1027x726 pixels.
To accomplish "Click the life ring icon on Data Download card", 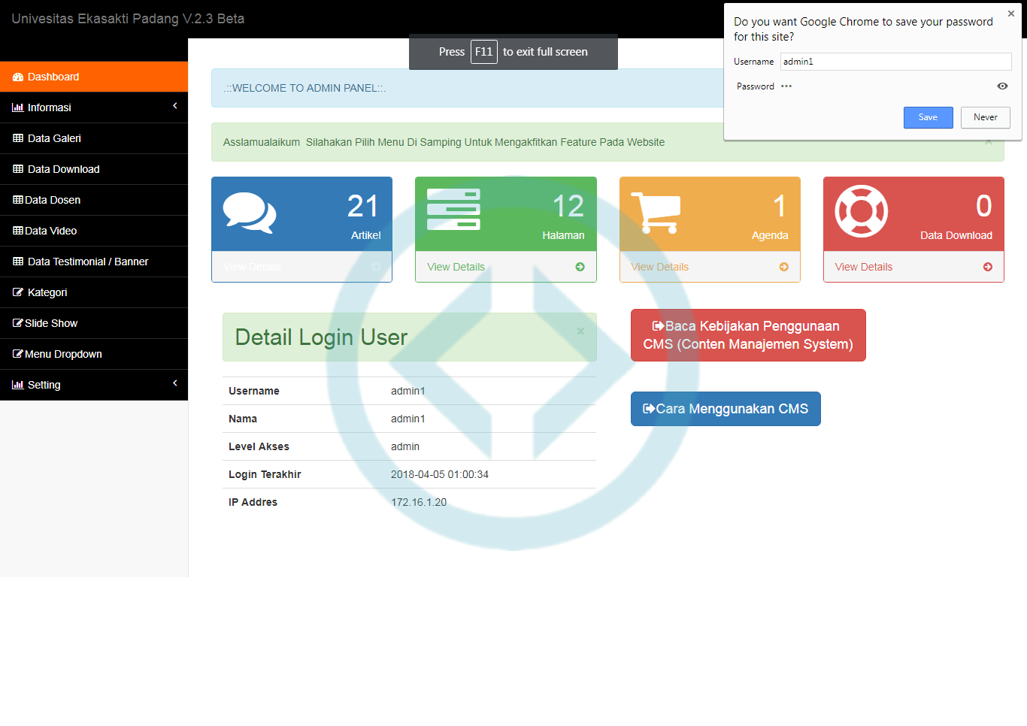I will pos(861,209).
